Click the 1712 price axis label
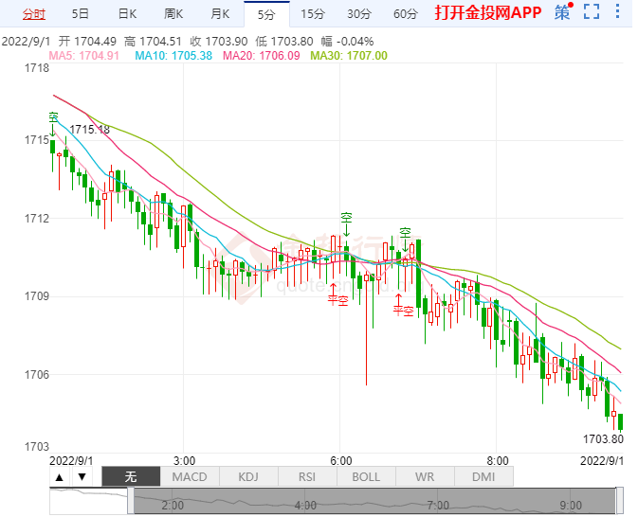Screen dimensions: 638x517 point(37,219)
